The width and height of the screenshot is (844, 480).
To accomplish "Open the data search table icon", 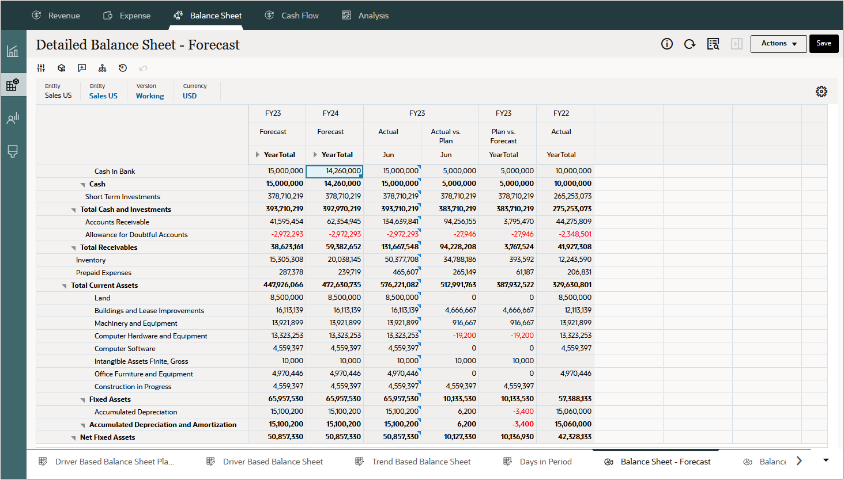I will [713, 44].
